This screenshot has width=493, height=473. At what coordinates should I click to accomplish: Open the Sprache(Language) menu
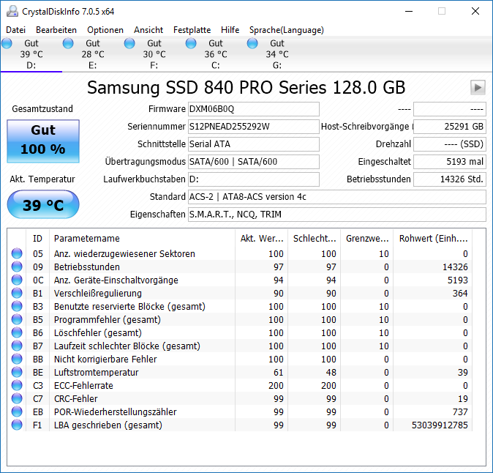[x=287, y=30]
